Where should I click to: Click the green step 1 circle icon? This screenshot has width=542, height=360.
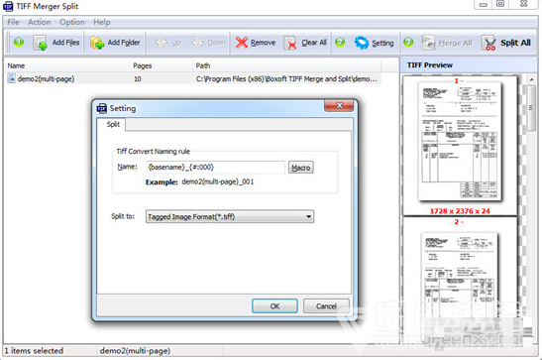[x=19, y=43]
